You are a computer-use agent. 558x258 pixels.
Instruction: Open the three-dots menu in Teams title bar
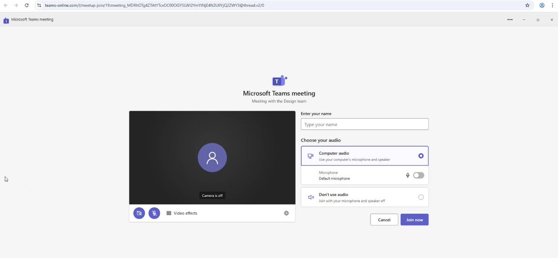pos(510,20)
